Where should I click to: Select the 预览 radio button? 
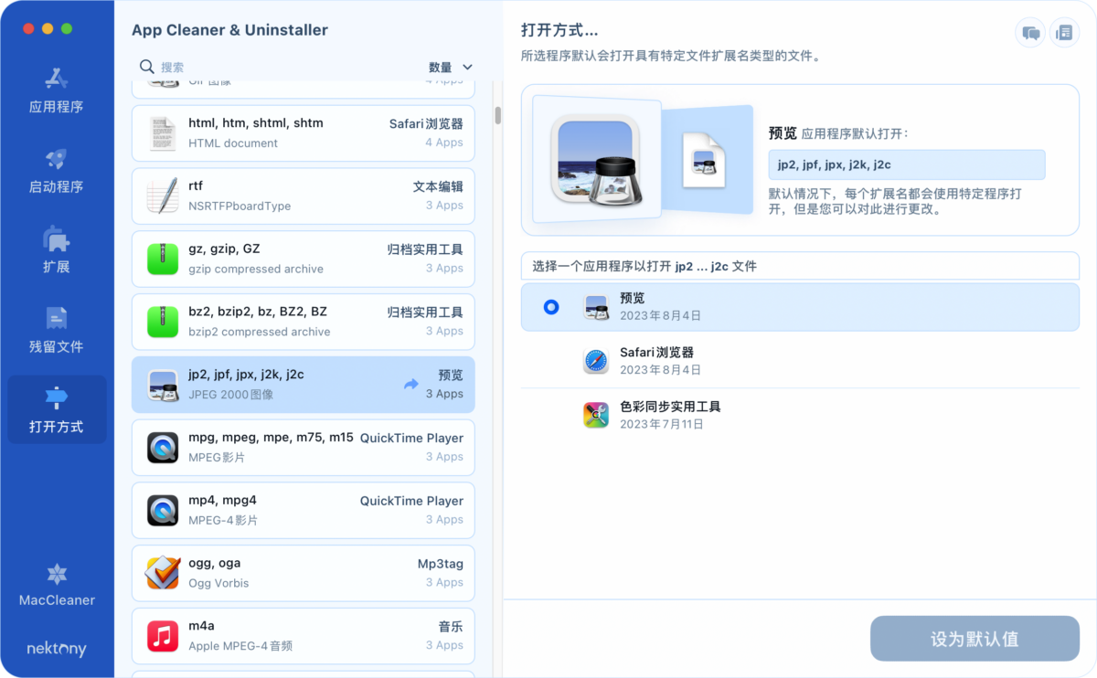(x=551, y=307)
